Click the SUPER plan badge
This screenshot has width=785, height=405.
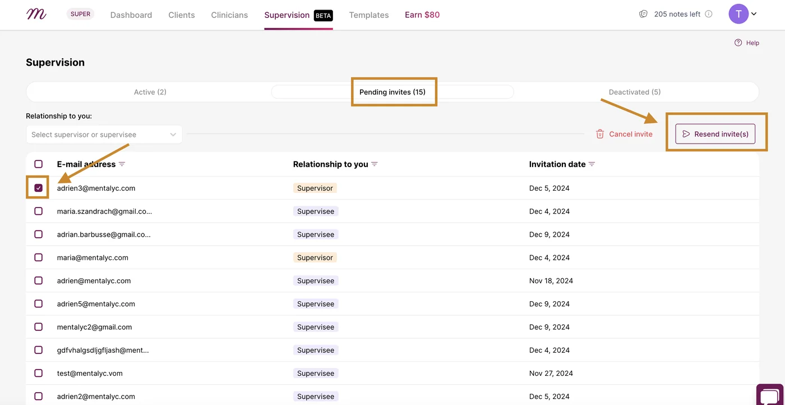tap(81, 14)
